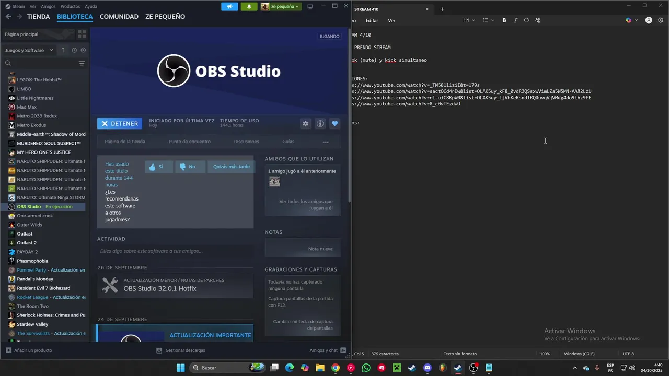Screen dimensions: 669x376
Task: Open the ZE PEQUEÑO profile tab
Action: click(x=165, y=16)
